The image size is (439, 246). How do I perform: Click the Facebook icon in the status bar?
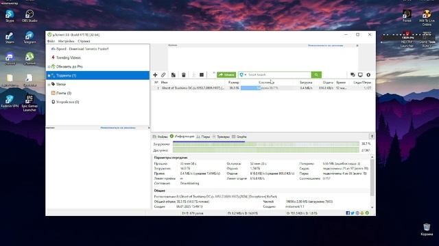(348, 213)
